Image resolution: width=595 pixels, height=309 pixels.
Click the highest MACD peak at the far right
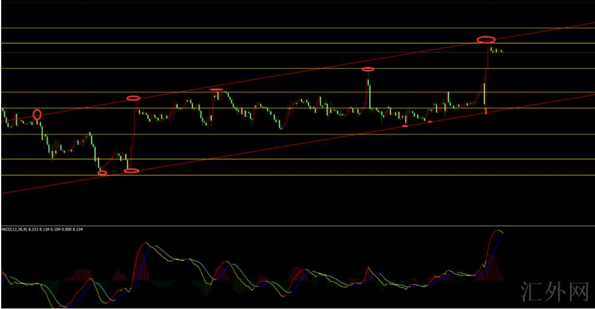[498, 230]
